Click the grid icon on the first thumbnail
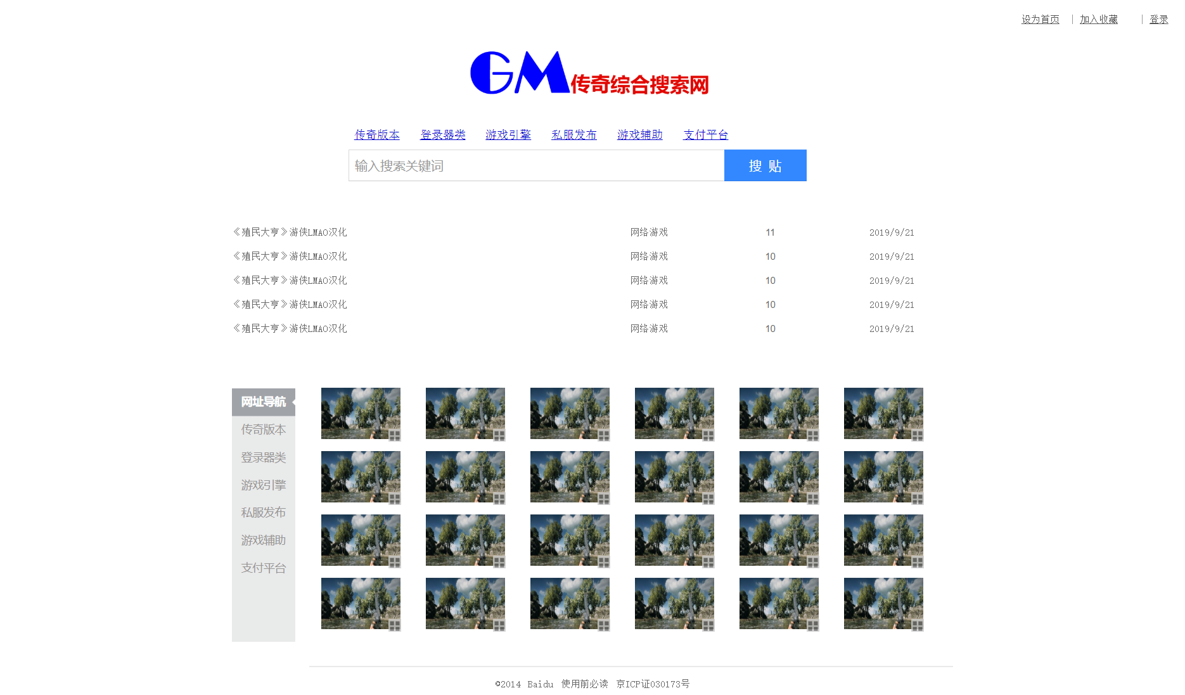This screenshot has height=695, width=1185. tap(394, 435)
